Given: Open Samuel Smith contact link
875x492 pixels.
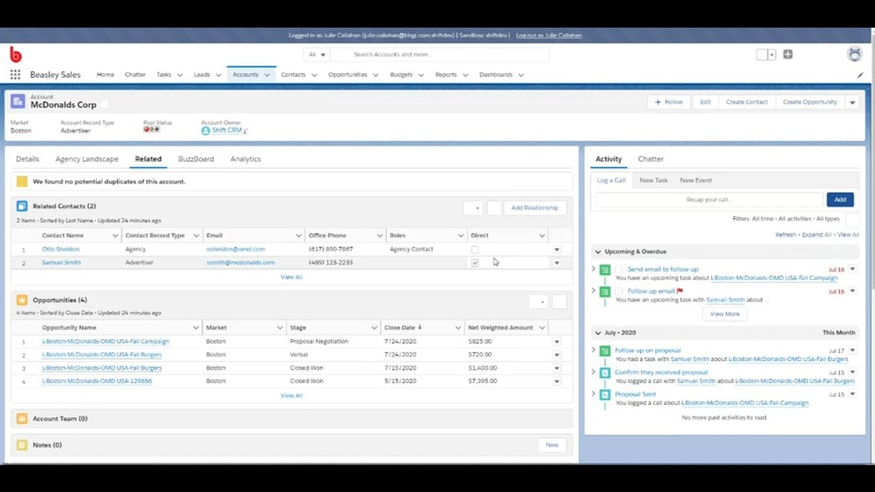Looking at the screenshot, I should [61, 262].
